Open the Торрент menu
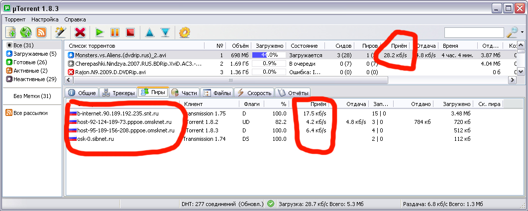This screenshot has width=528, height=211. tap(15, 19)
